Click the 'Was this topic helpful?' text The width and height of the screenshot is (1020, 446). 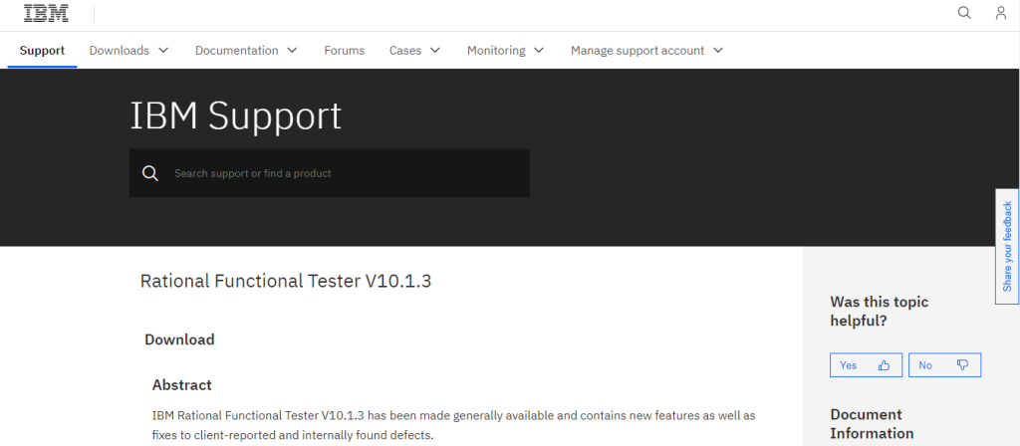pos(879,311)
